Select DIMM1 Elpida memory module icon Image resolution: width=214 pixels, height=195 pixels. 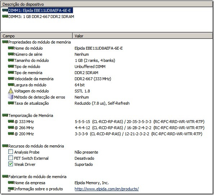(5, 10)
